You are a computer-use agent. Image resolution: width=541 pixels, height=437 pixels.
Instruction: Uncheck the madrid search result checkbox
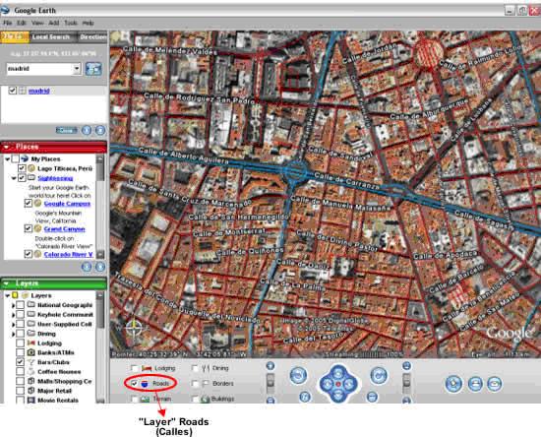click(x=13, y=91)
